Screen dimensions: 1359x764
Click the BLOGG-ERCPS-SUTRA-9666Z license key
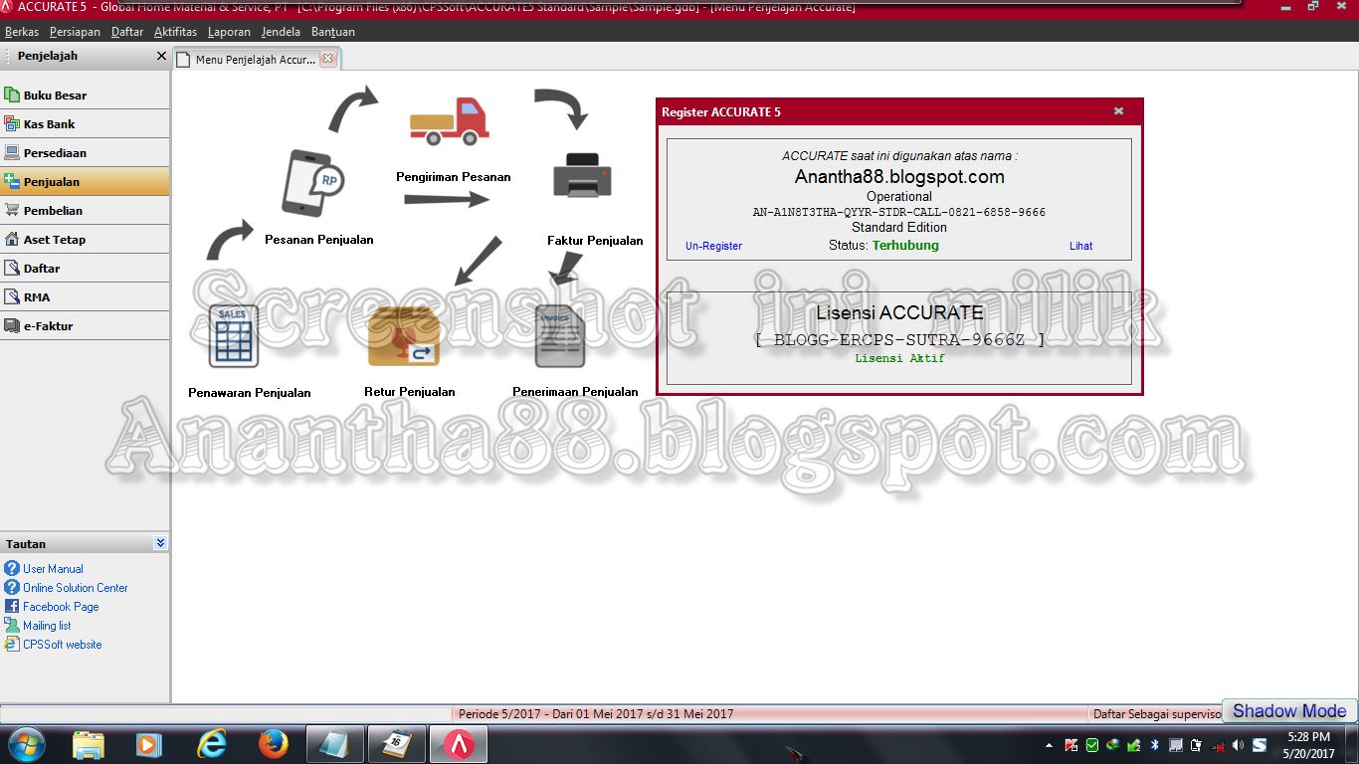[899, 339]
